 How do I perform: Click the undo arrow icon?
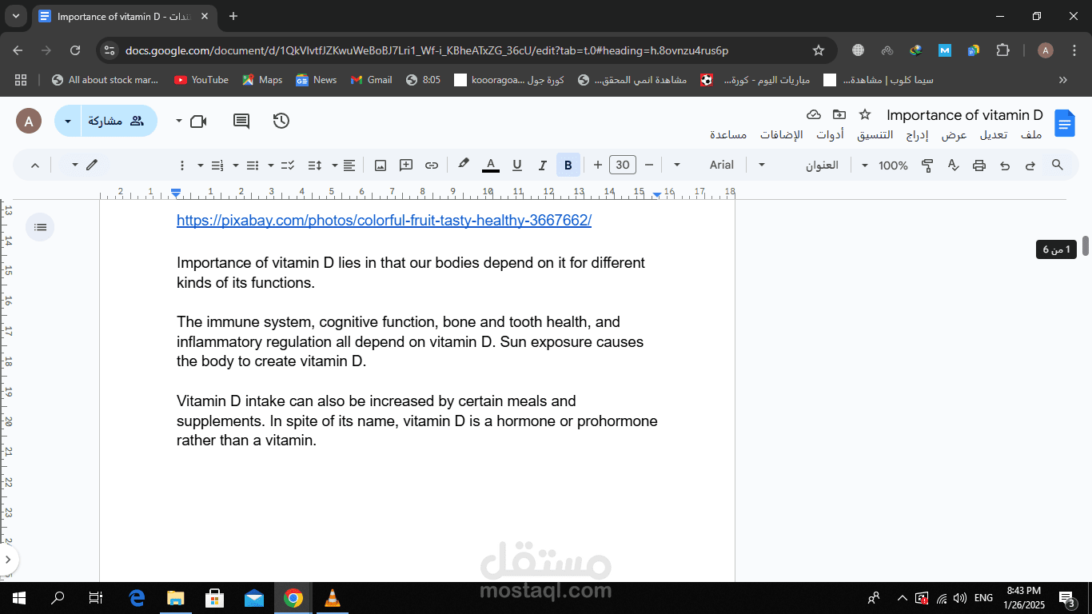tap(1005, 165)
